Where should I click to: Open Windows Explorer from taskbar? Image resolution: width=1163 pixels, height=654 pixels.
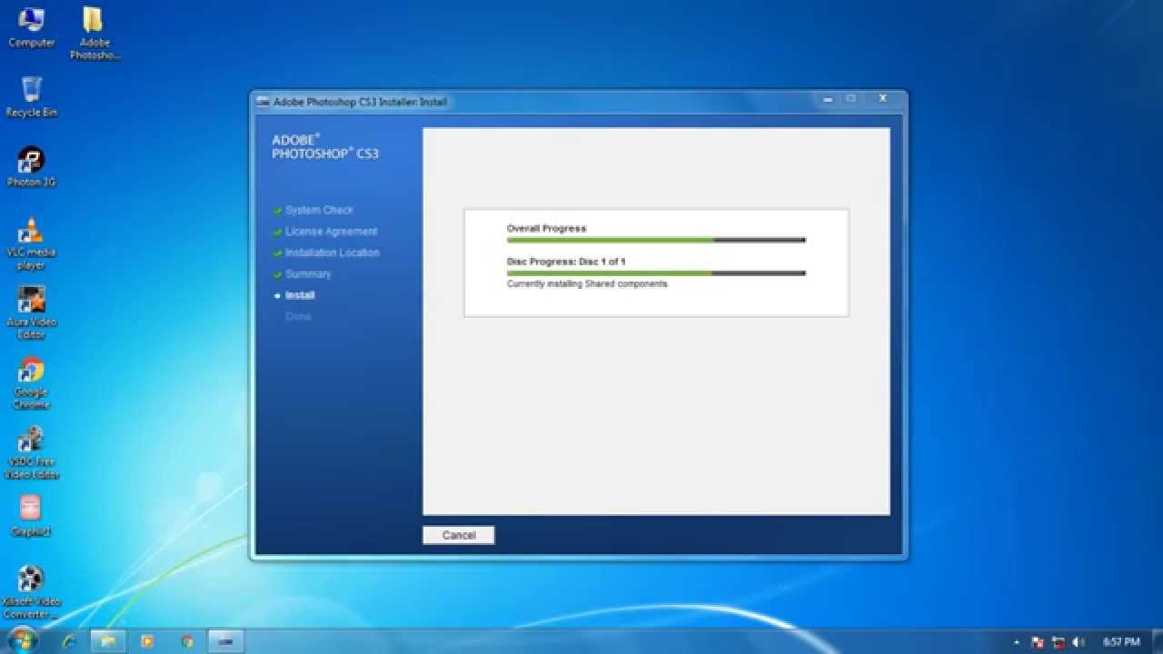(x=108, y=641)
